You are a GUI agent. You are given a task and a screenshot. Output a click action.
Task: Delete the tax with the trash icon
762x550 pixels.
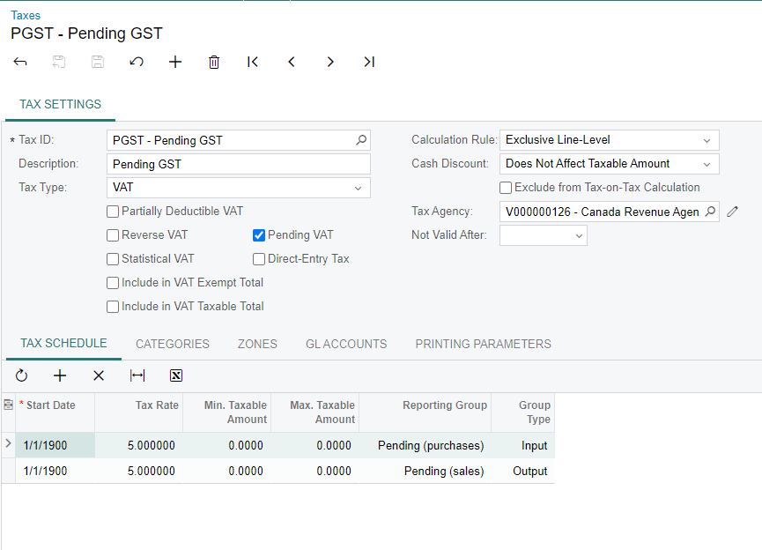pyautogui.click(x=214, y=62)
